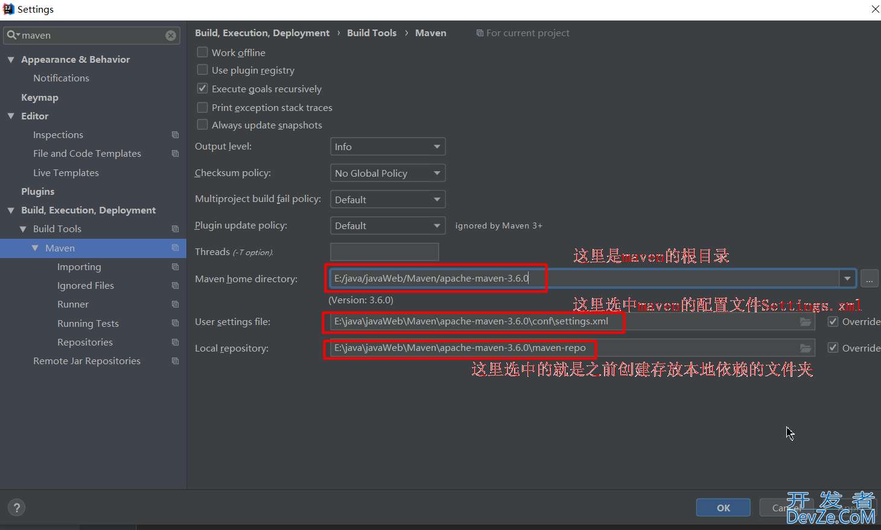Click project-level icon beside Maven row
This screenshot has width=881, height=530.
pos(175,248)
